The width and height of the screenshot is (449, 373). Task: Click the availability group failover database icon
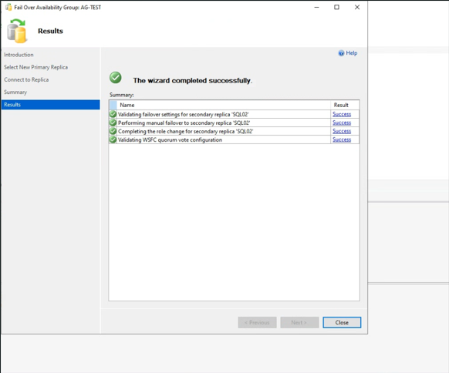[x=17, y=31]
